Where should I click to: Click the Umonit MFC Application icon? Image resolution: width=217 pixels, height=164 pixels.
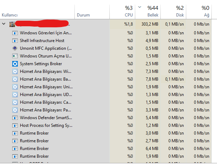point(15,48)
